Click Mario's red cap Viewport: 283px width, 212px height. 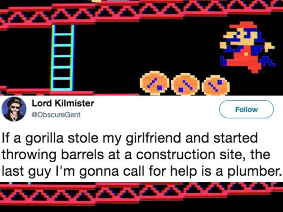pyautogui.click(x=244, y=25)
